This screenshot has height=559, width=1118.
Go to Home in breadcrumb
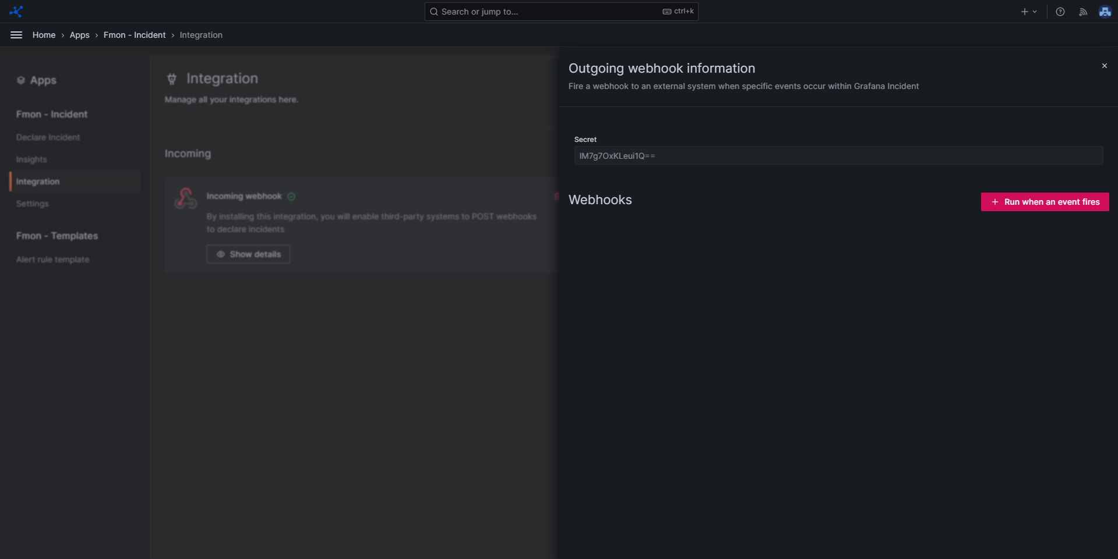[44, 35]
